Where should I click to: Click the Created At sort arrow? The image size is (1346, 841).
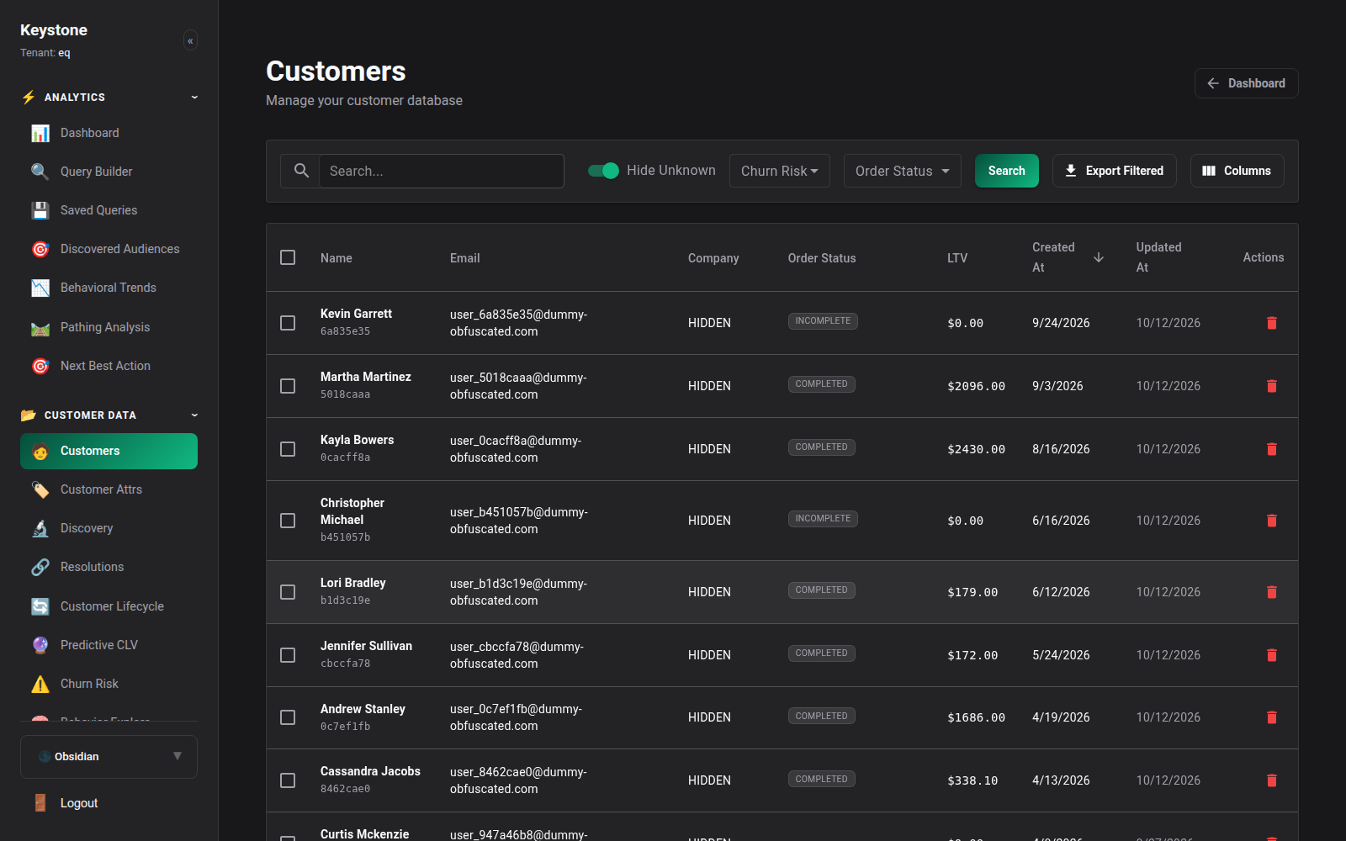coord(1099,257)
